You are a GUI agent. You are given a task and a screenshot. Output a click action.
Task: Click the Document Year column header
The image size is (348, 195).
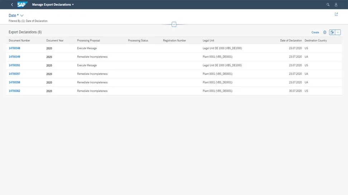[55, 40]
